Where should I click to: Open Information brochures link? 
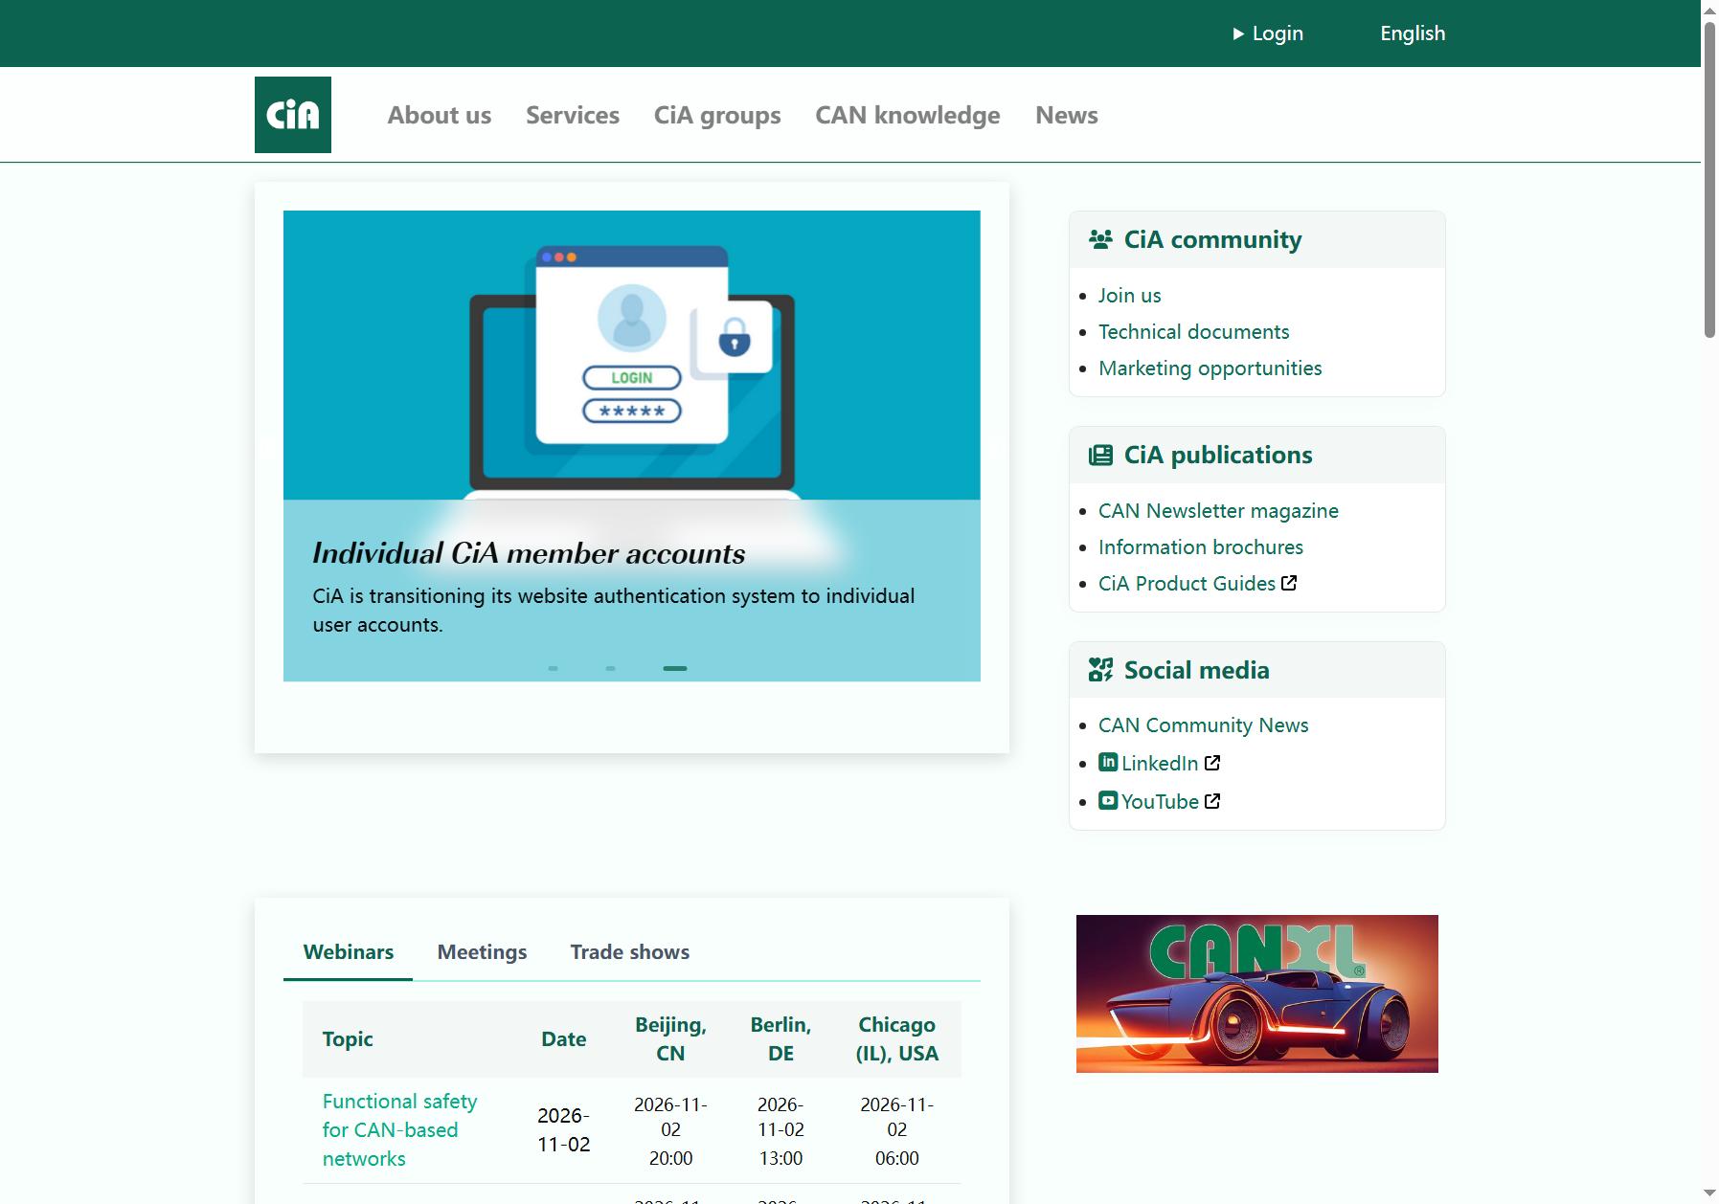coord(1201,547)
